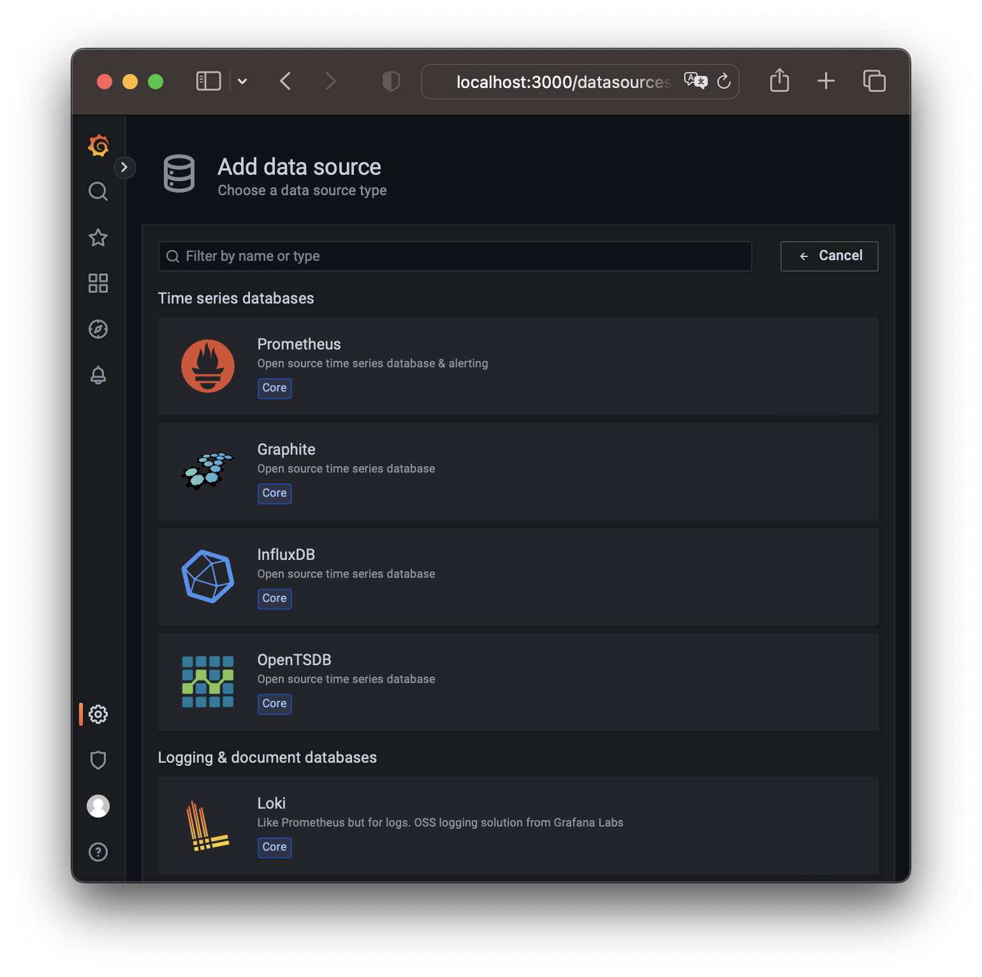Click the 'Time series databases' heading
982x977 pixels.
[x=236, y=298]
